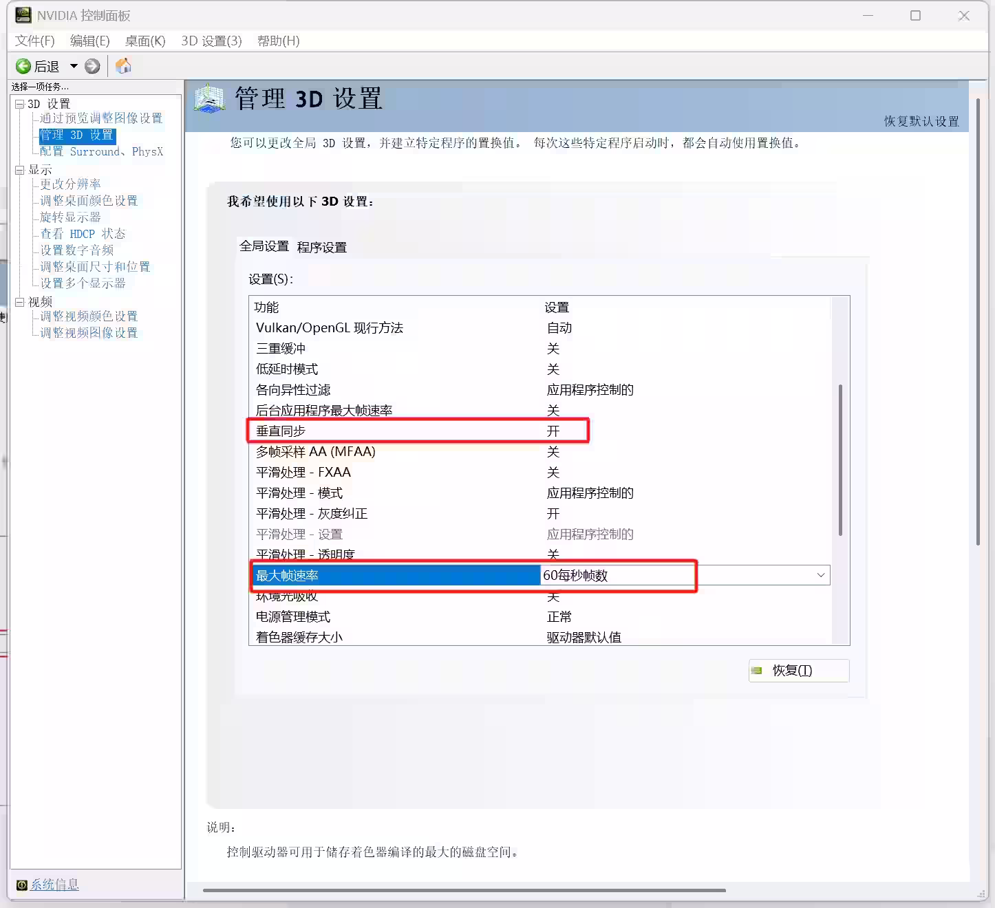995x908 pixels.
Task: Click the green Back arrow icon
Action: pos(23,66)
